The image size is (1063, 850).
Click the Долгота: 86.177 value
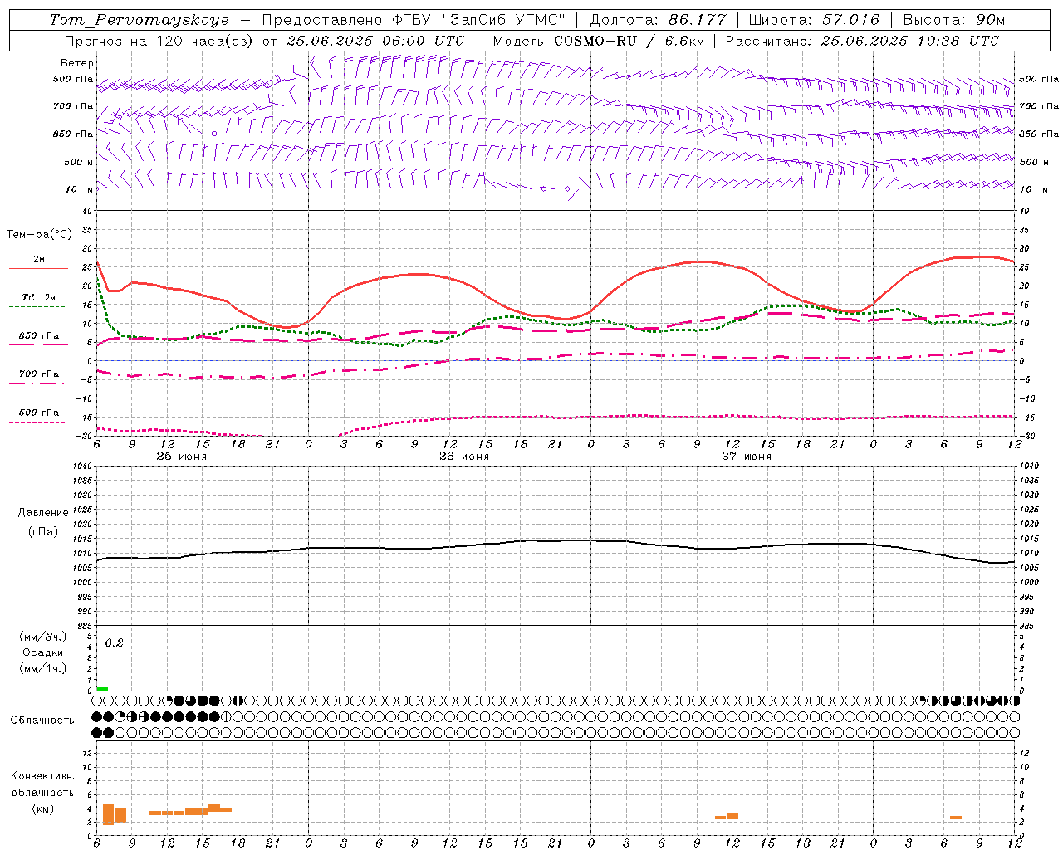[658, 20]
